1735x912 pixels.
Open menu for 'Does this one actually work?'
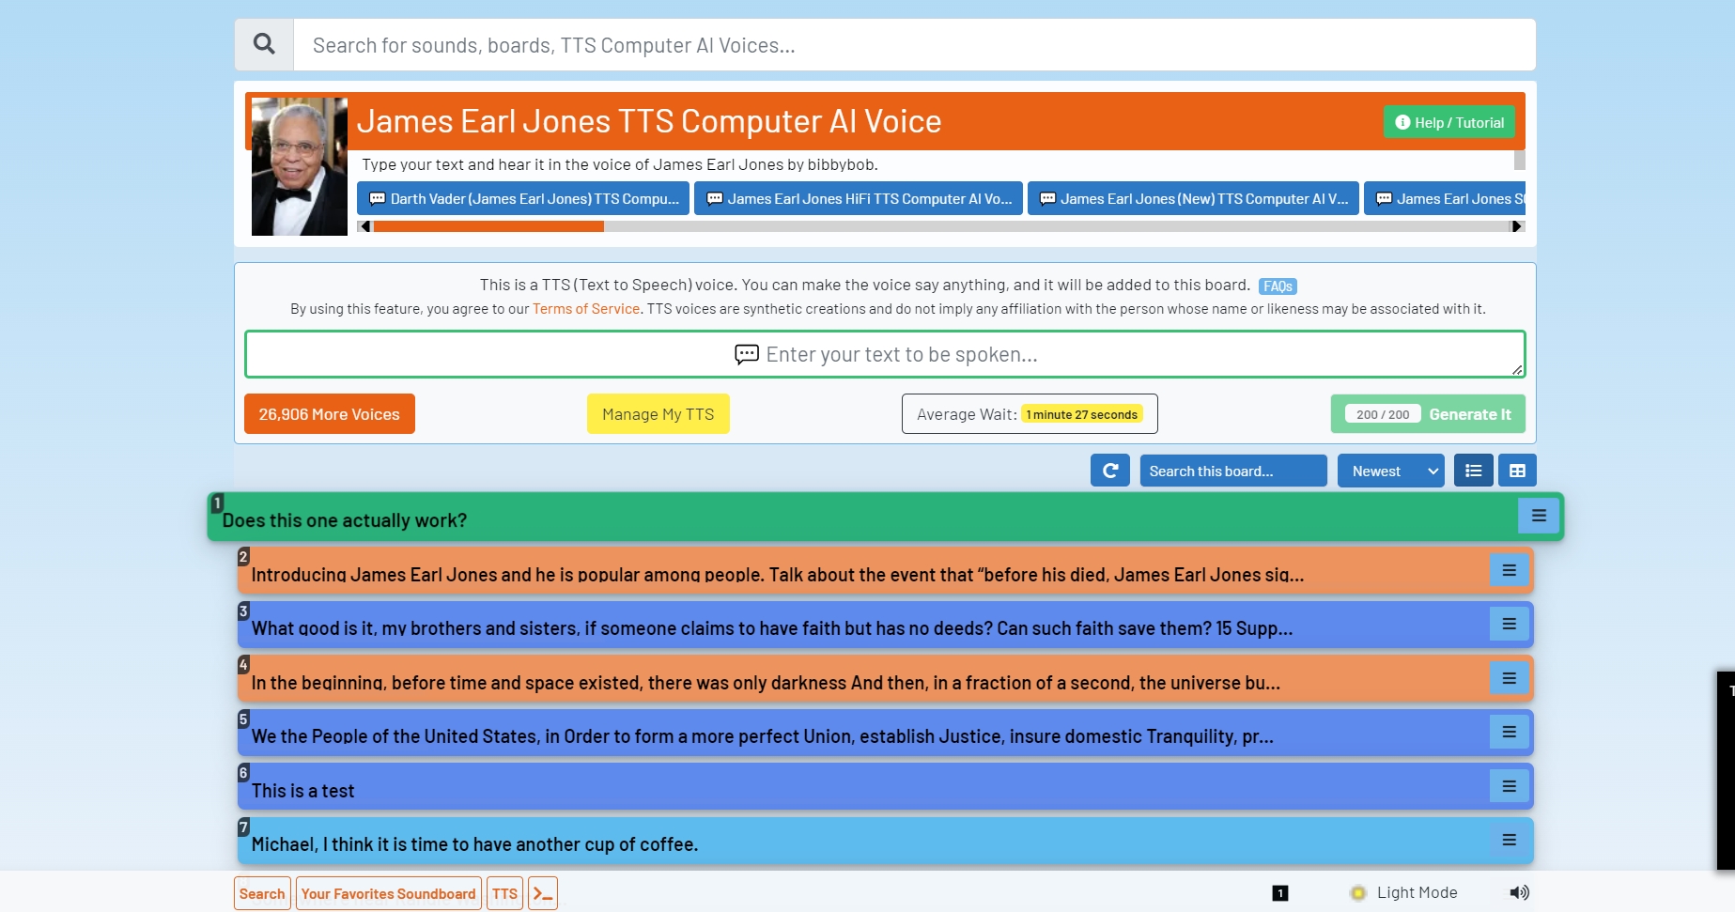coord(1539,516)
